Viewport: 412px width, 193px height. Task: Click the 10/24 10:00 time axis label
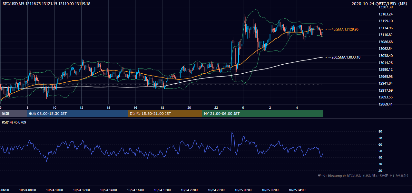pos(54,190)
